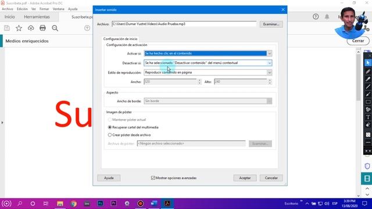The width and height of the screenshot is (372, 209).
Task: Select the pencil tool in annotation toolbar
Action: coord(368,71)
